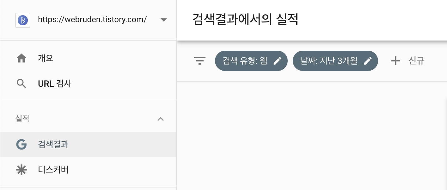Click pencil icon on 검색 유형 chip
Viewport: 447px width, 190px height.
(x=277, y=61)
